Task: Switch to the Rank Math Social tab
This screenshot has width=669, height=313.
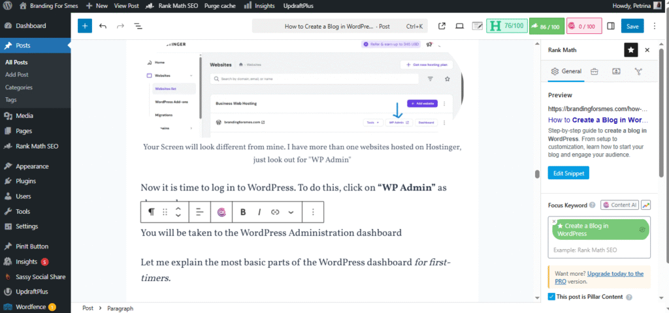Action: tap(638, 72)
